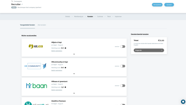Open the chat widget icon
186x105 pixels.
(x=183, y=102)
